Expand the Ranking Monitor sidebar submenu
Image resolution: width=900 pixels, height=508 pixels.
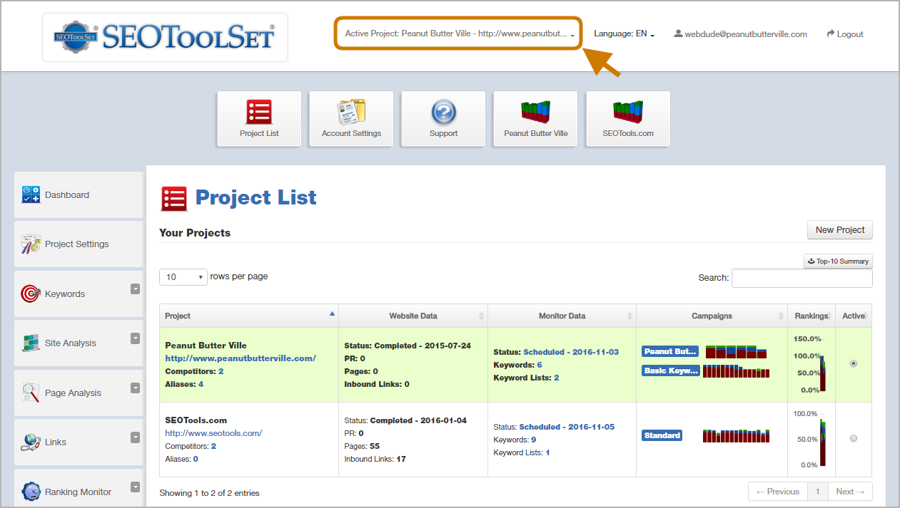tap(135, 487)
